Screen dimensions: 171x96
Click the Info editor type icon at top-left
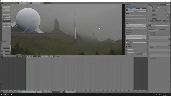(x=2, y=3)
